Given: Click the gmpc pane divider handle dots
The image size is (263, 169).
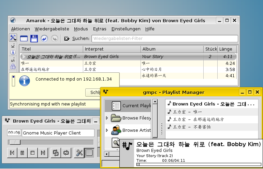Looking at the screenshot, I should tap(162, 129).
